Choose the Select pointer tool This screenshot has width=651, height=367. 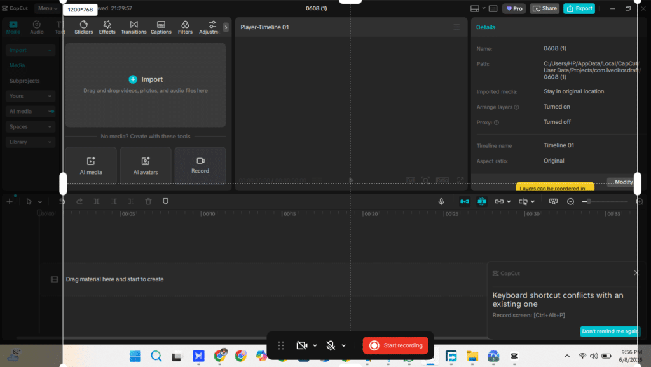[29, 201]
